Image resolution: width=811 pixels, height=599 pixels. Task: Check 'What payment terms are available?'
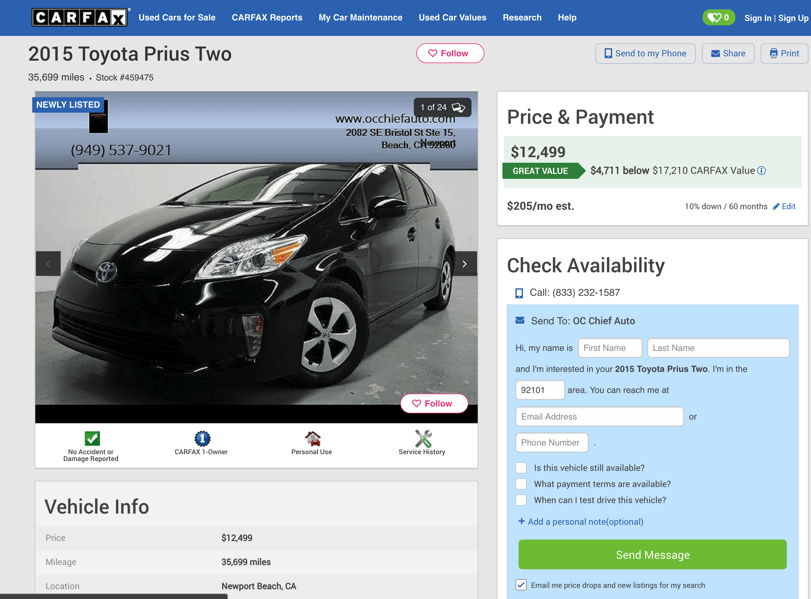(x=521, y=484)
